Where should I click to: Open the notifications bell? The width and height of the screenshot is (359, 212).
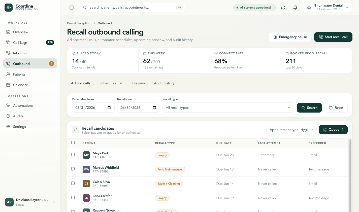[295, 8]
